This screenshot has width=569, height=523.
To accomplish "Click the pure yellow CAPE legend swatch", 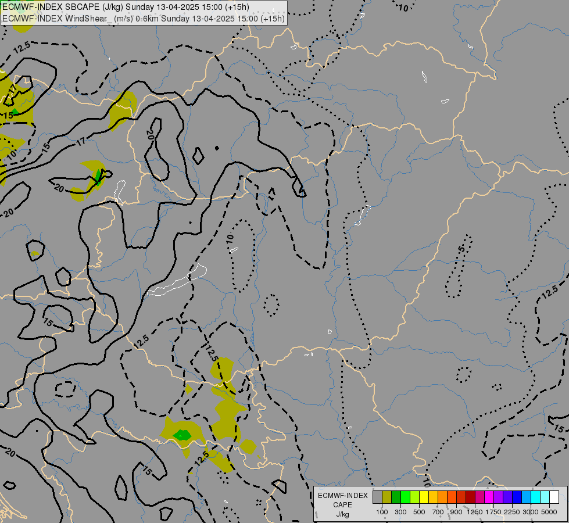I will pos(424,497).
